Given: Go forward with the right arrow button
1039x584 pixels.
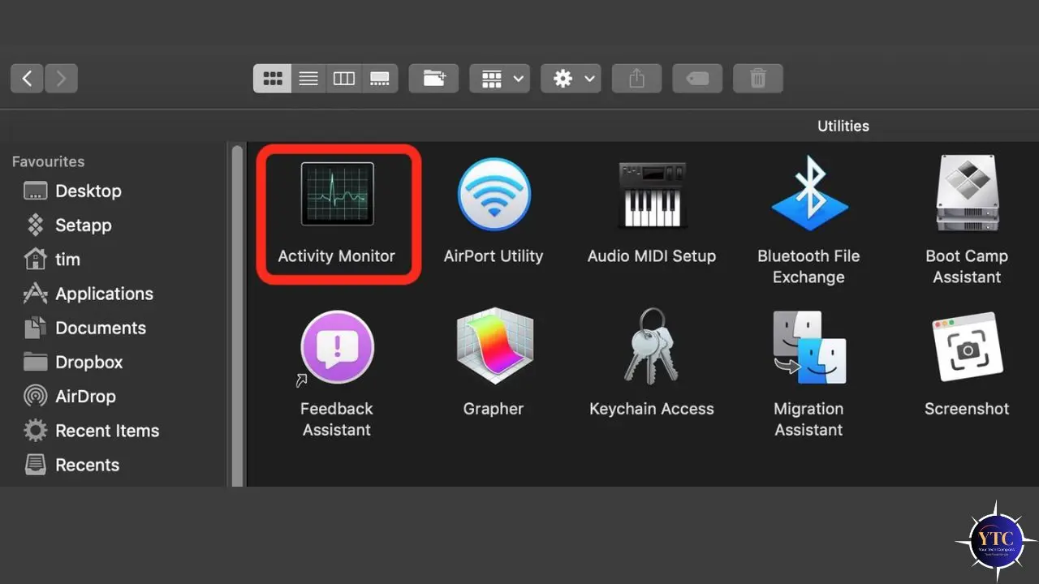Looking at the screenshot, I should [x=62, y=79].
